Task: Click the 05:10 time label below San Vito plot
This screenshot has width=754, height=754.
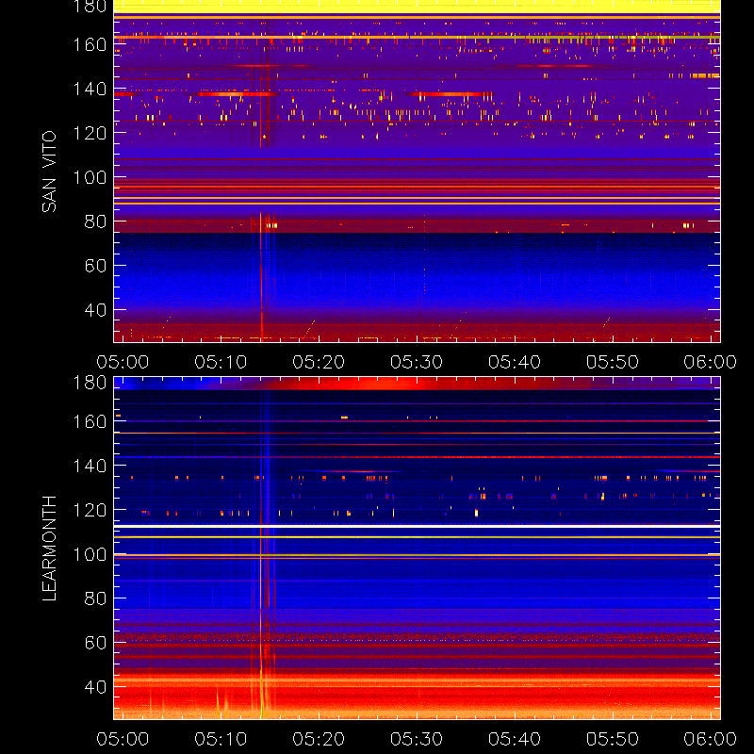Action: point(221,362)
